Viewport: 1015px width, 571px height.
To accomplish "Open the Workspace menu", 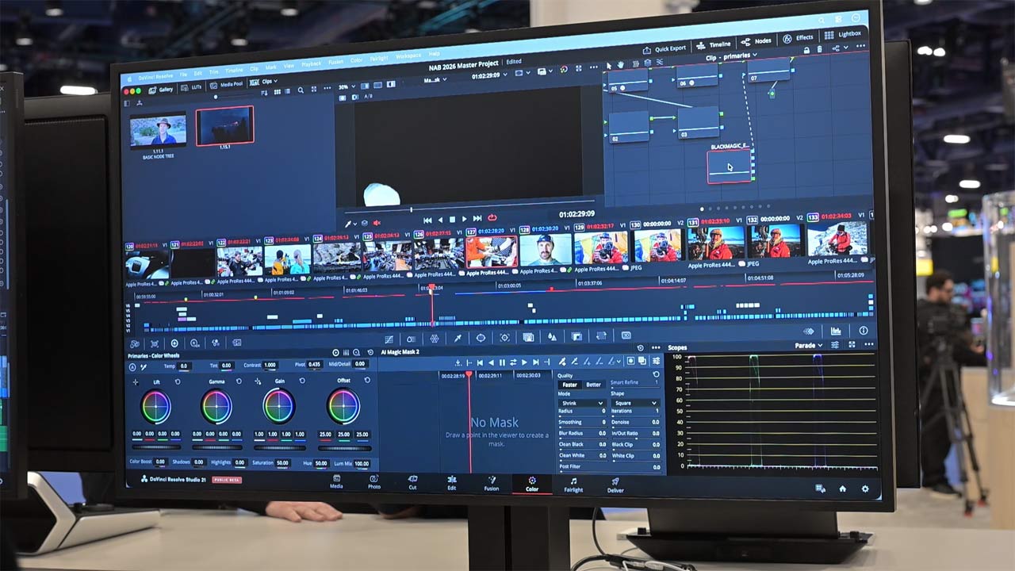I will (x=408, y=56).
